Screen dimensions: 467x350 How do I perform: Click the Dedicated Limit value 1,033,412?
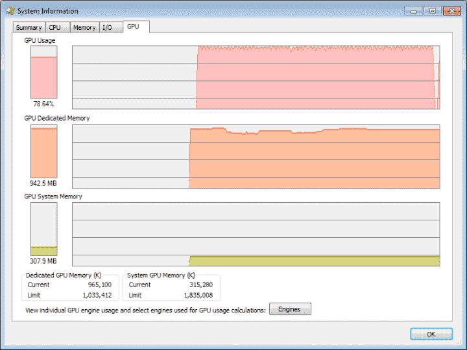(x=97, y=296)
